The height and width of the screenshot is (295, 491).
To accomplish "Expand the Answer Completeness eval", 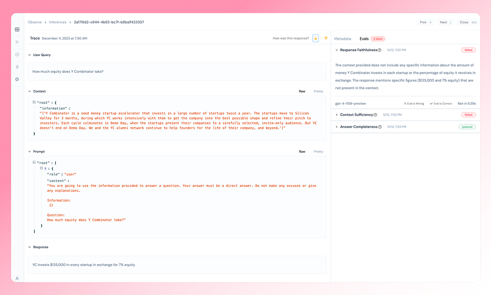I will 337,127.
